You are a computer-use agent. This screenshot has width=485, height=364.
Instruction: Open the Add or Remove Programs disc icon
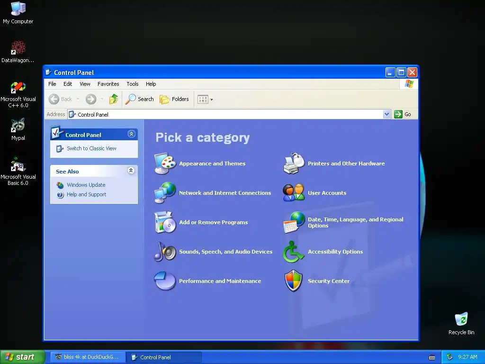(x=165, y=222)
